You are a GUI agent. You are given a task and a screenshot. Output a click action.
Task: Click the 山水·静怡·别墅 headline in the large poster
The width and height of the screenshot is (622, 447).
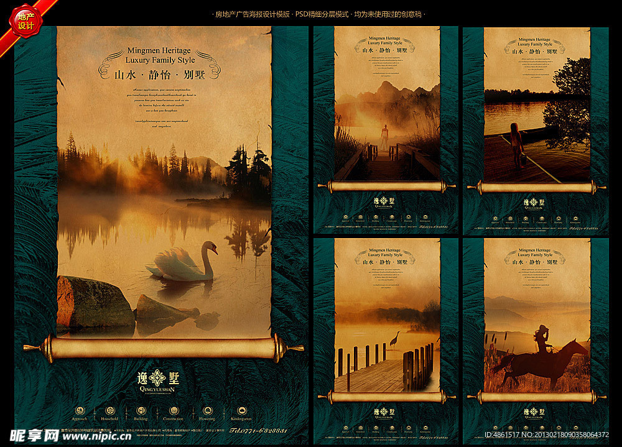click(159, 75)
